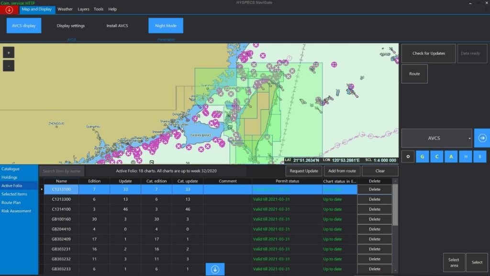Delete chart GB100160
This screenshot has height=276, width=490.
click(x=374, y=219)
